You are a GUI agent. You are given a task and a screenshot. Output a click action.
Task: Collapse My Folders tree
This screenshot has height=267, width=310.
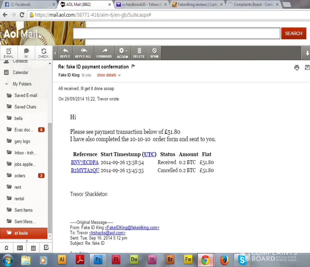pos(6,84)
